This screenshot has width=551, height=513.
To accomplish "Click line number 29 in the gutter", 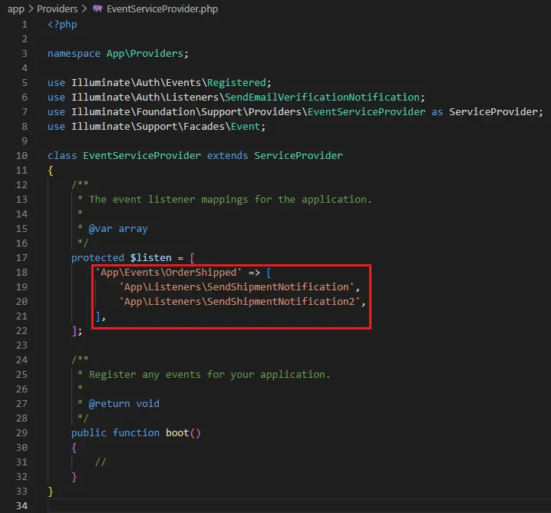I will pos(21,433).
